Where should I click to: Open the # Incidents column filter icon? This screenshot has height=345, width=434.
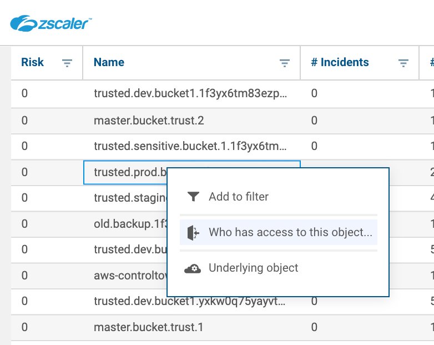click(x=403, y=63)
